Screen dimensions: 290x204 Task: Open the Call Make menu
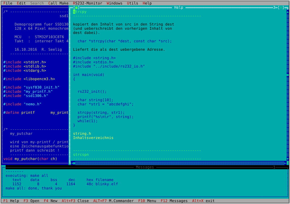(x=58, y=3)
